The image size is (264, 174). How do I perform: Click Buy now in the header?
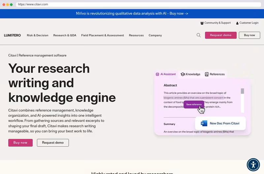(249, 35)
